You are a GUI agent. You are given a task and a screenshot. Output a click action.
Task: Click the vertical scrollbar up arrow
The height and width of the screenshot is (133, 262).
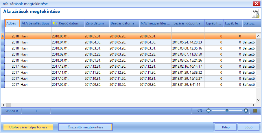pyautogui.click(x=258, y=36)
